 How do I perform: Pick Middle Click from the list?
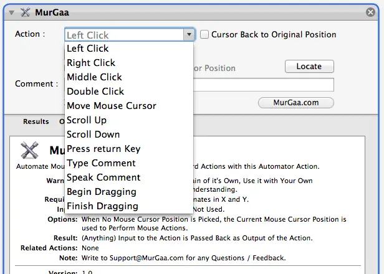(94, 77)
